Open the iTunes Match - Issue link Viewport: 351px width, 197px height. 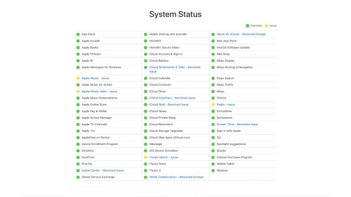tap(163, 157)
